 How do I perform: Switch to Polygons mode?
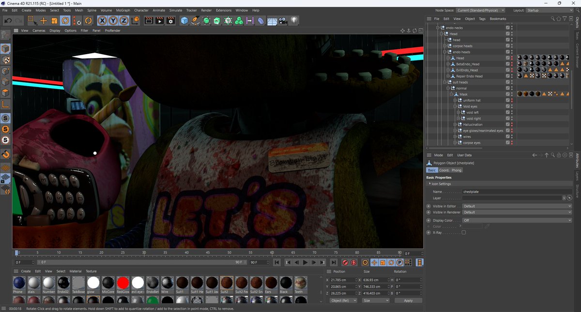click(x=5, y=93)
